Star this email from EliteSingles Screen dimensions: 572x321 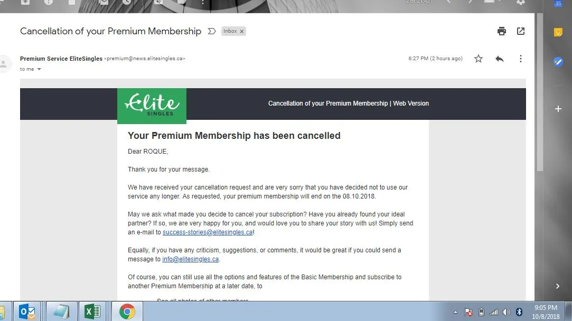pyautogui.click(x=478, y=59)
